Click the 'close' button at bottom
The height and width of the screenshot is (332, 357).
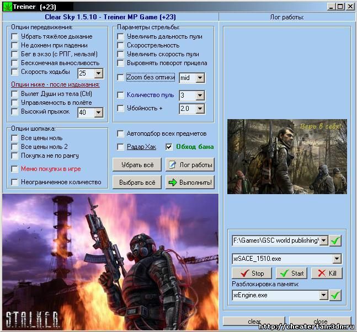point(320,322)
